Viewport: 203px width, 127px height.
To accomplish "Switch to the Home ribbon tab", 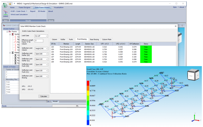I will tap(12, 8).
